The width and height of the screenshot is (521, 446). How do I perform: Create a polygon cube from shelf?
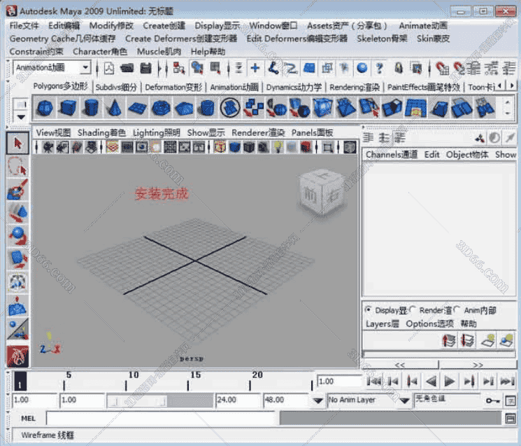click(x=68, y=108)
